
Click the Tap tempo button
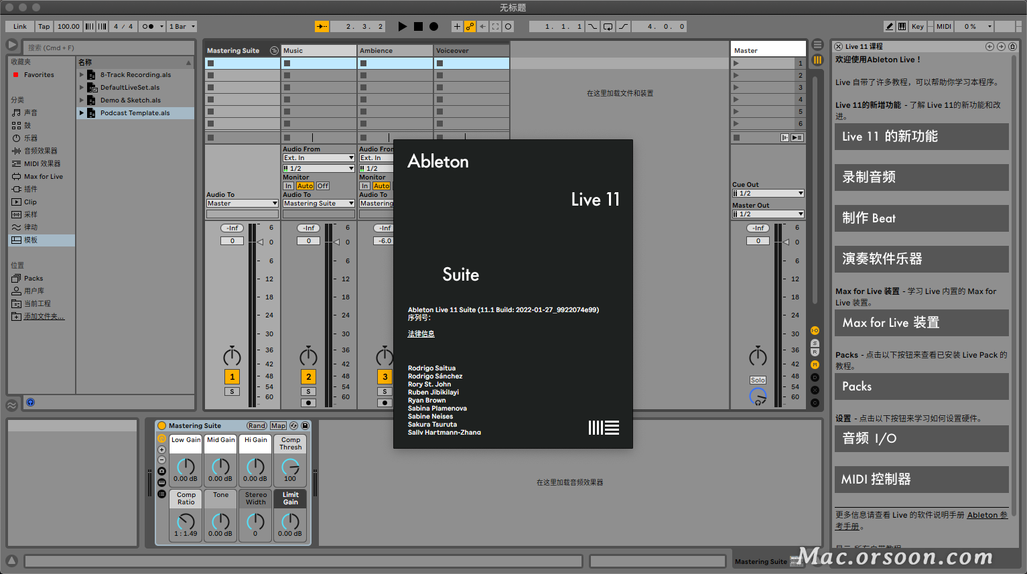(x=44, y=26)
